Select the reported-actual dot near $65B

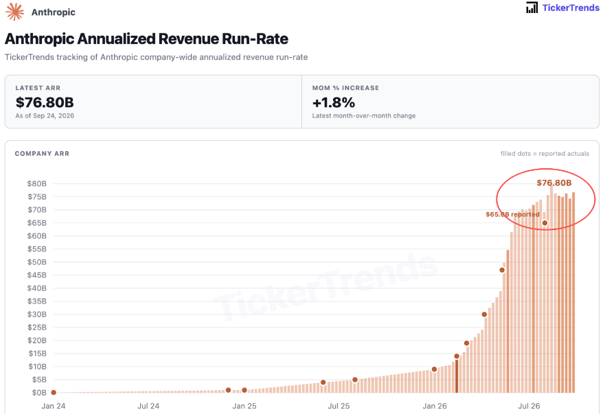click(545, 223)
